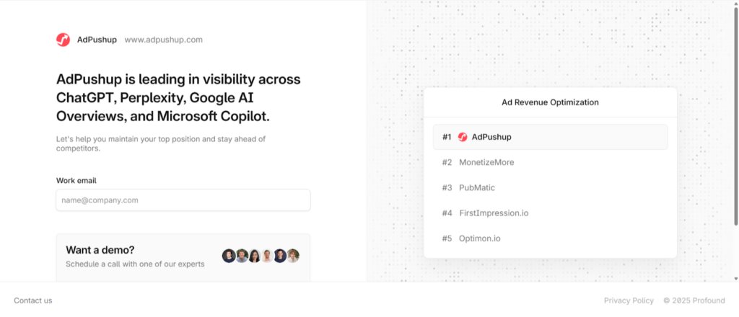Click the © 2025 Profound footer text
Screen dimensions: 739x317
point(694,300)
